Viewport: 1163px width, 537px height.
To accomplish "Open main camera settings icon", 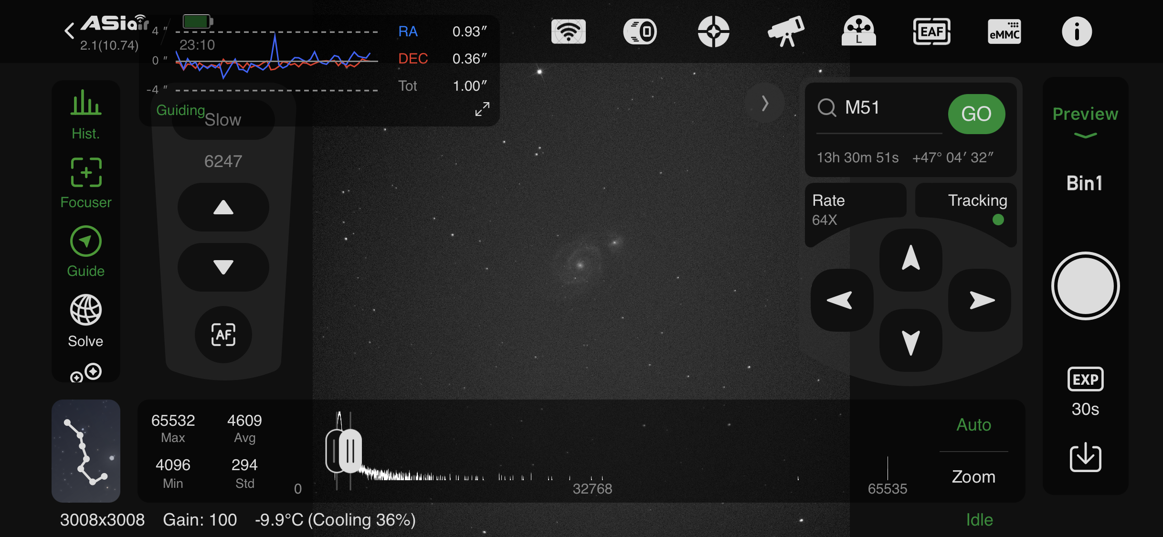I will (640, 32).
